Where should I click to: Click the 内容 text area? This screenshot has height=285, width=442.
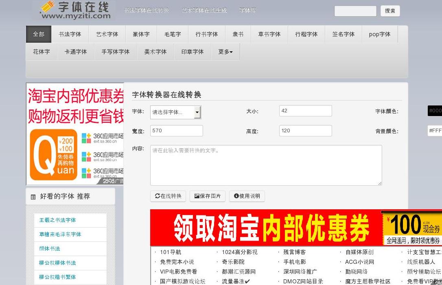[x=266, y=165]
